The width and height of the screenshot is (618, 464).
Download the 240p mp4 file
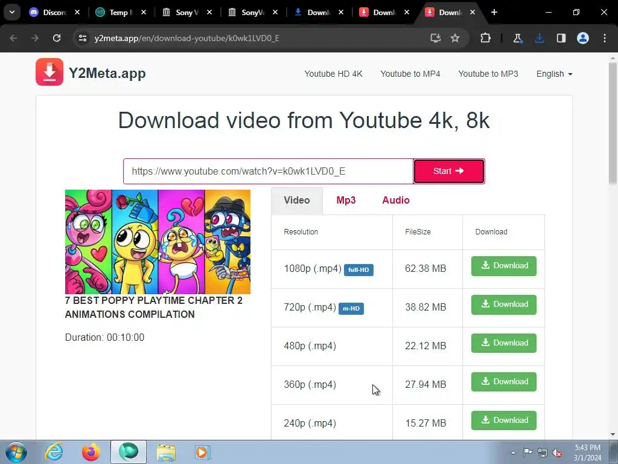[504, 420]
